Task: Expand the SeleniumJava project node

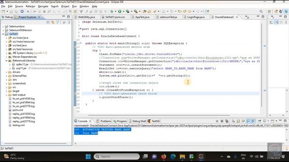Action: tap(3, 27)
